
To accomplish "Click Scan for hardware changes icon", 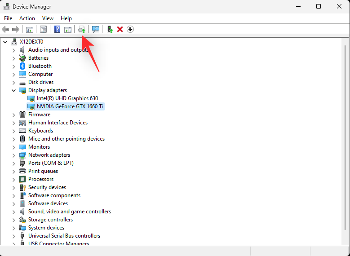I will 96,29.
